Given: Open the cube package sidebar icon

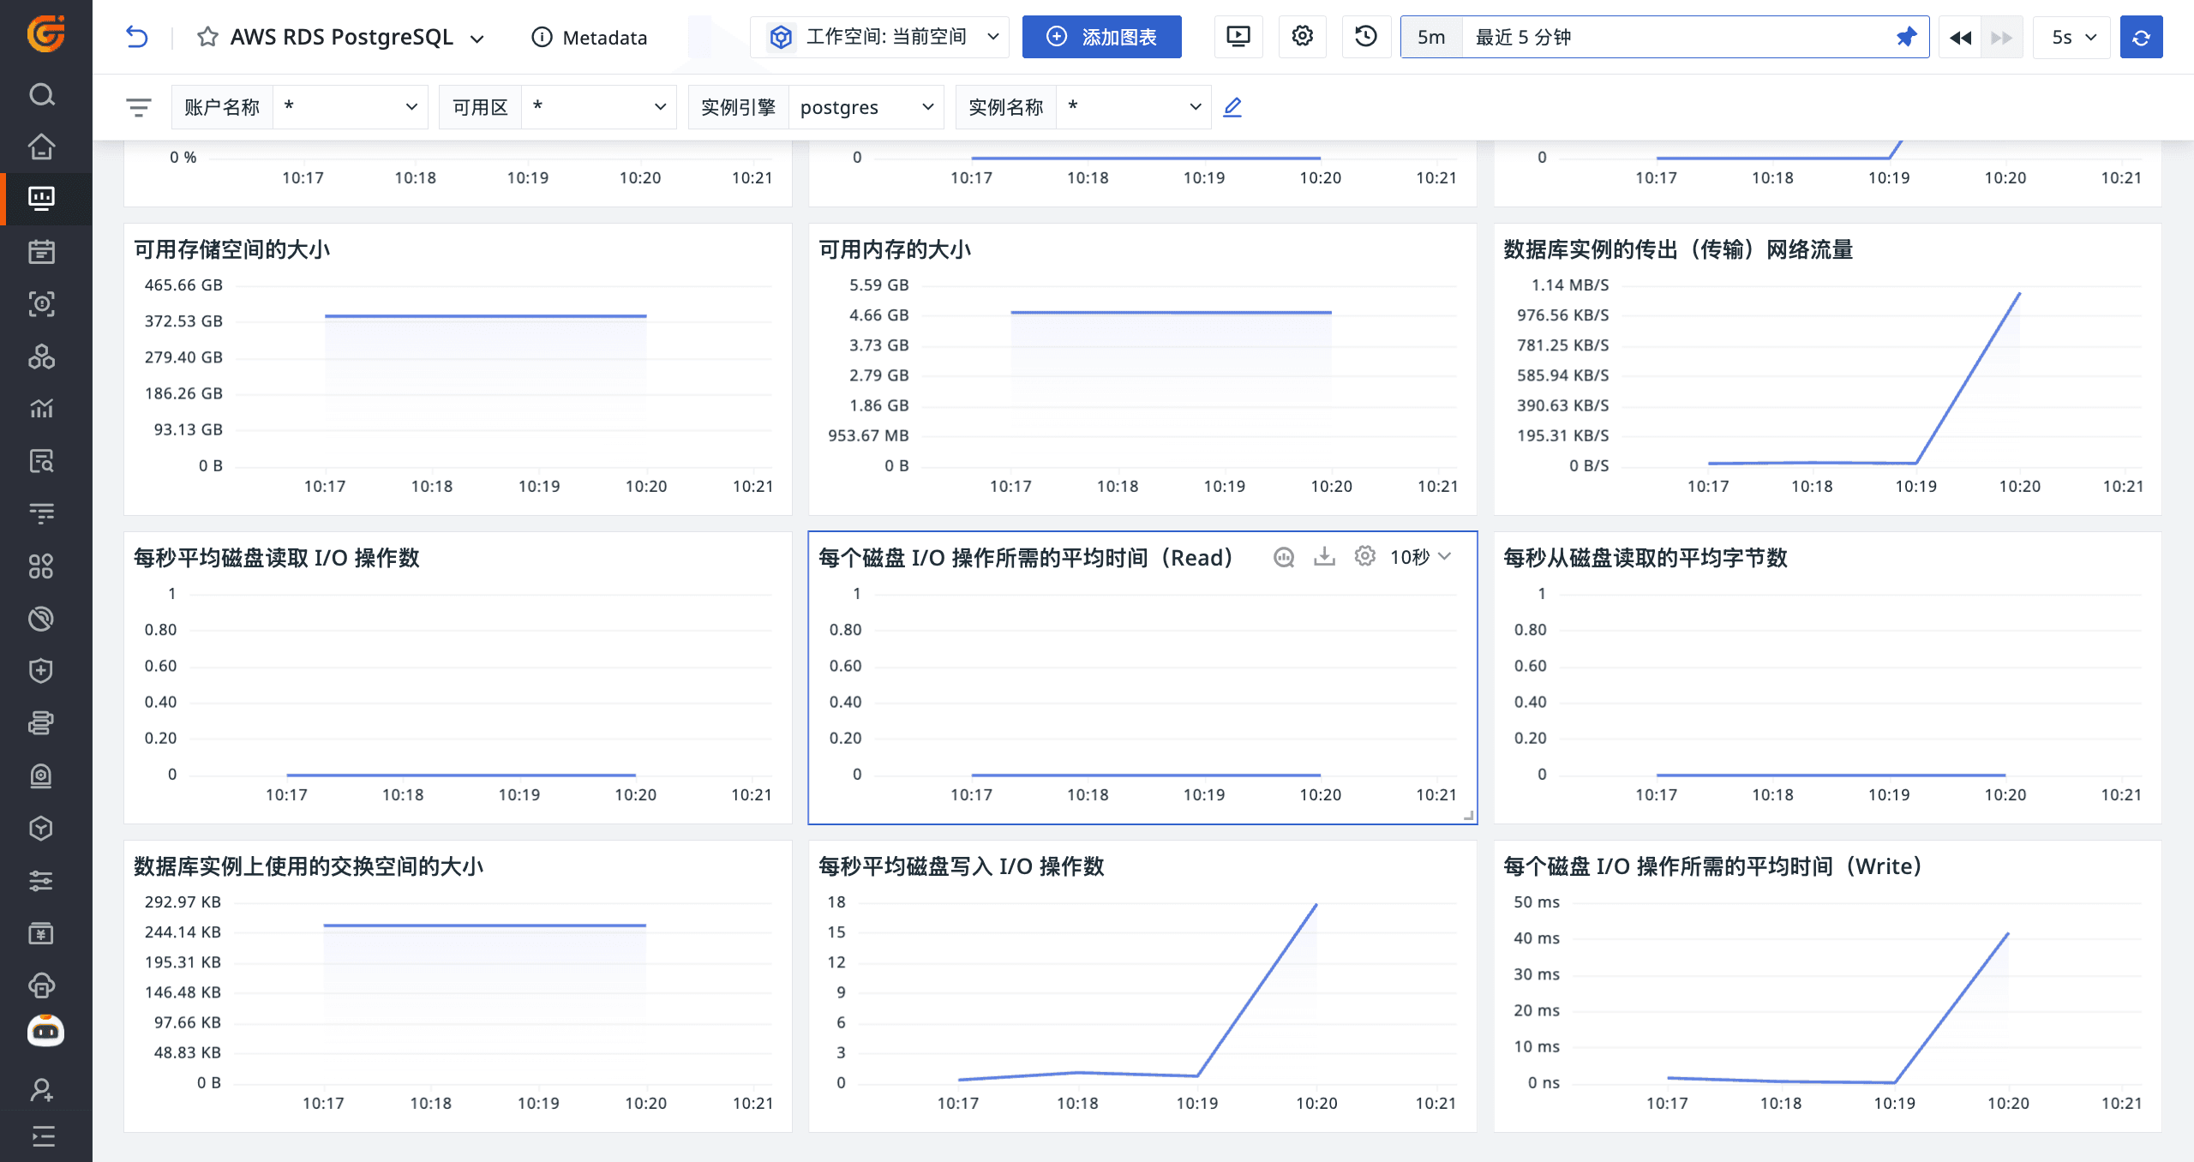Looking at the screenshot, I should click(x=42, y=828).
